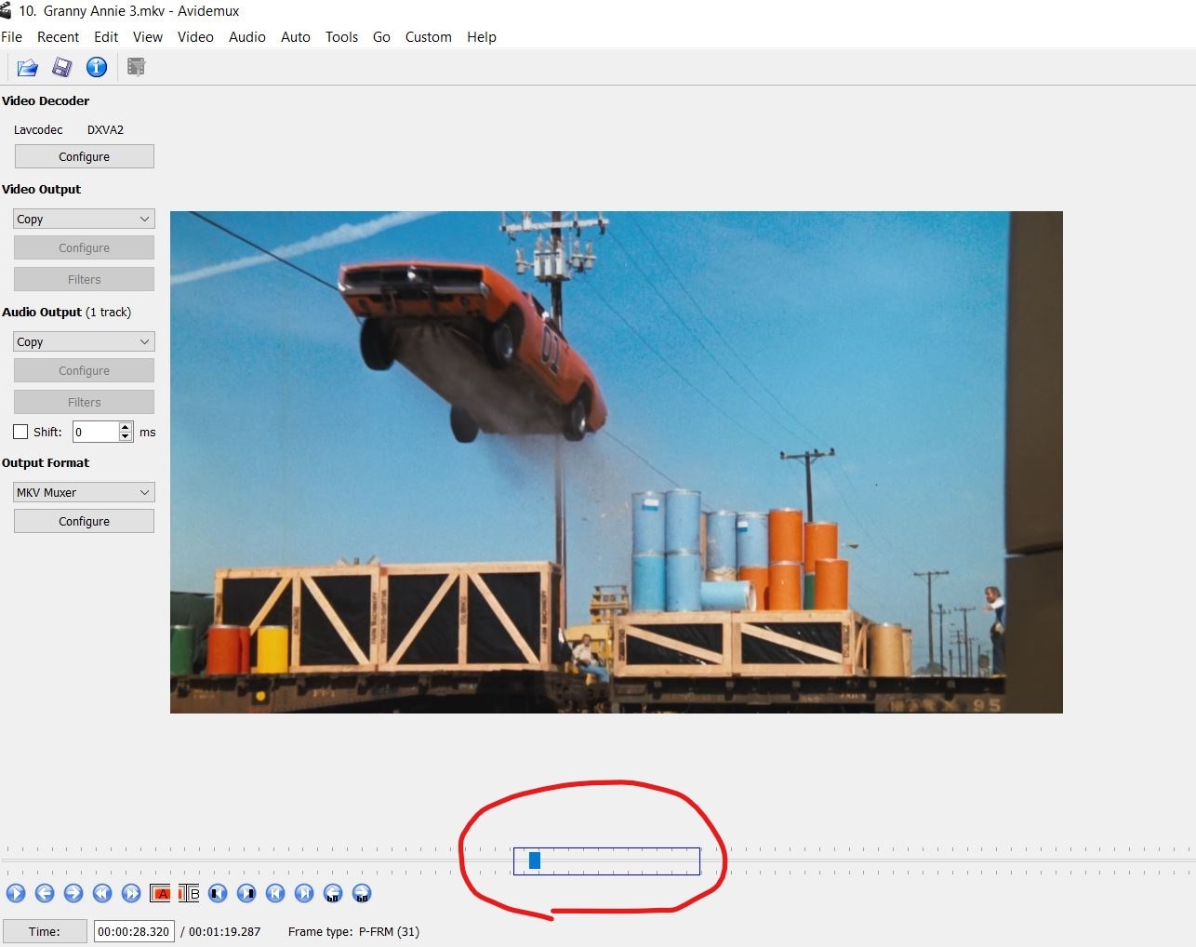Click the Time button

45,931
